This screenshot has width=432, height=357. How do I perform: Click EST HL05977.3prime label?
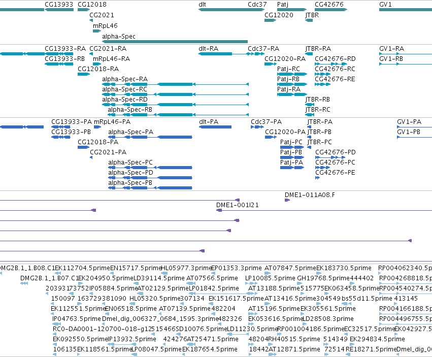pos(186,268)
